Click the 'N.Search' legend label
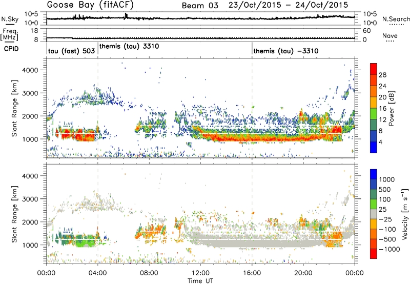Screen dimensions: 410x284 [x=396, y=19]
